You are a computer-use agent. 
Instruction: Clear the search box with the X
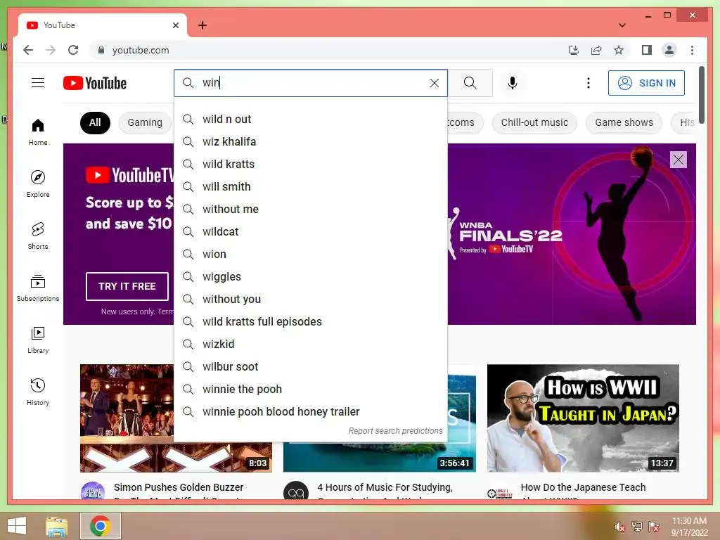[435, 83]
